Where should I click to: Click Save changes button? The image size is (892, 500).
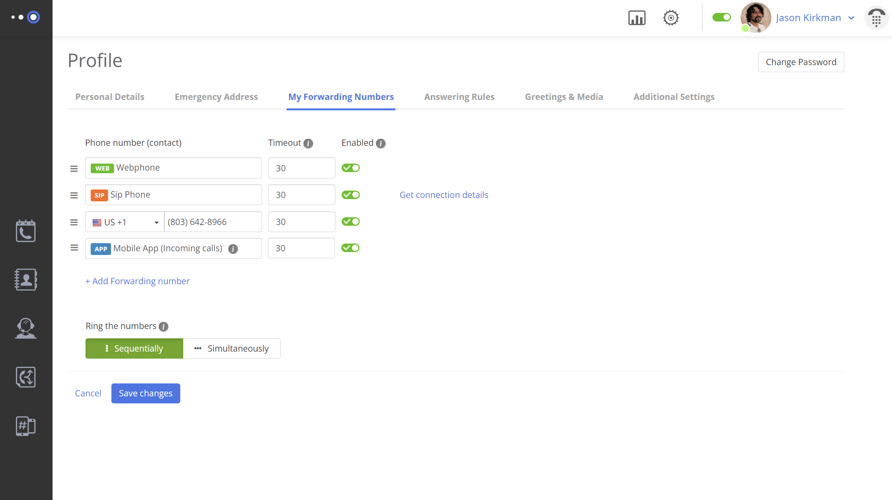[x=146, y=393]
